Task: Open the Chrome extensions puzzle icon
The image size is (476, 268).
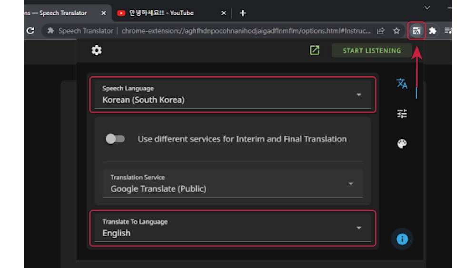Action: pyautogui.click(x=433, y=30)
